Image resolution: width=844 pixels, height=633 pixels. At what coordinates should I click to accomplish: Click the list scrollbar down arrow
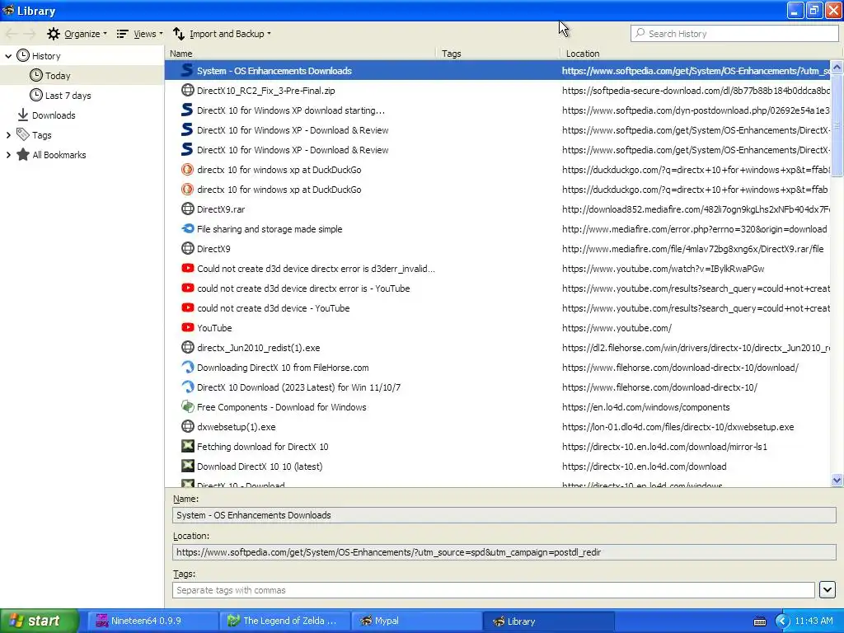pyautogui.click(x=837, y=481)
